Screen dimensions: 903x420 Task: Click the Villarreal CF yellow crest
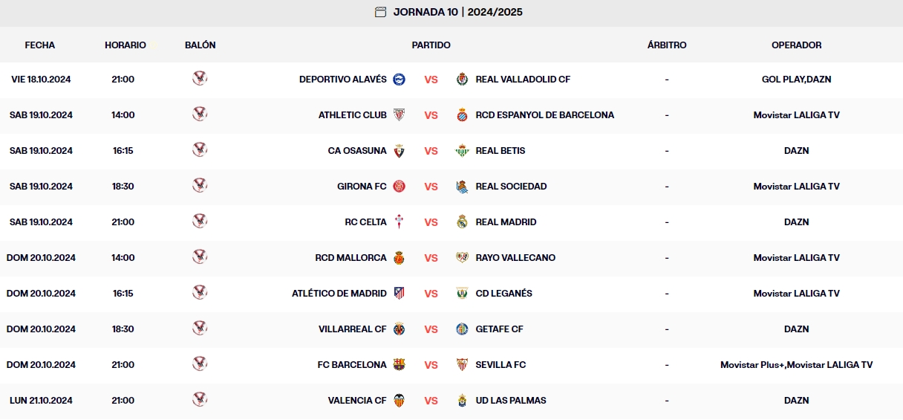[399, 329]
